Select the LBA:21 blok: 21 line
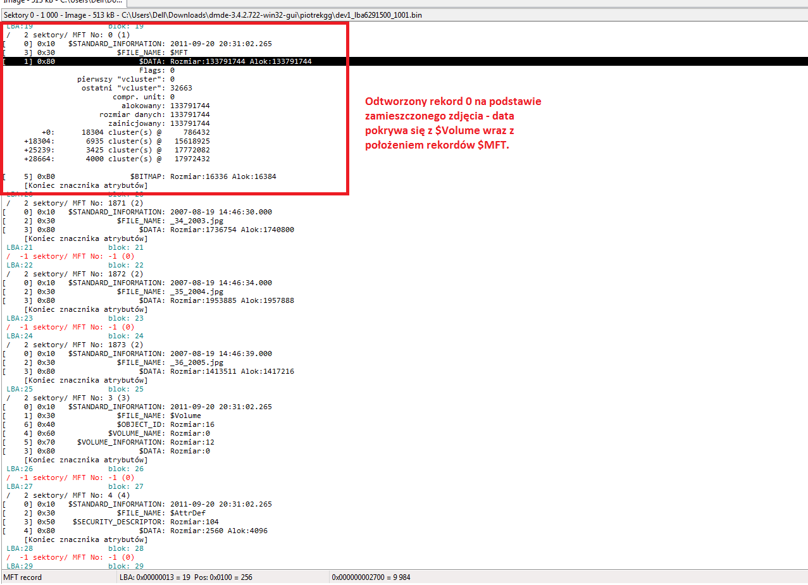The height and width of the screenshot is (585, 808). point(75,247)
